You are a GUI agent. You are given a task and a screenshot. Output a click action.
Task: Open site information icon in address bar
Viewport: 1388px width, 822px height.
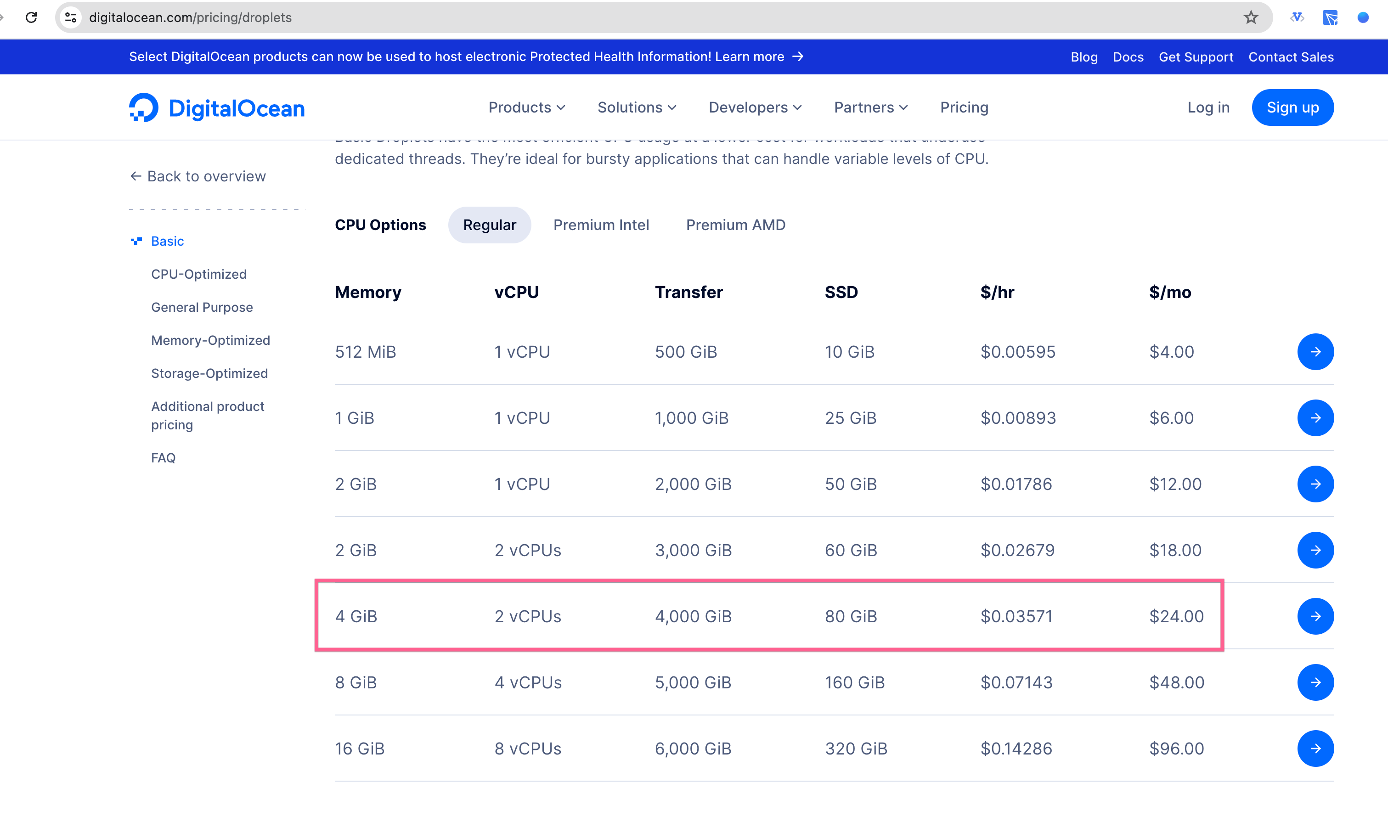(x=71, y=17)
